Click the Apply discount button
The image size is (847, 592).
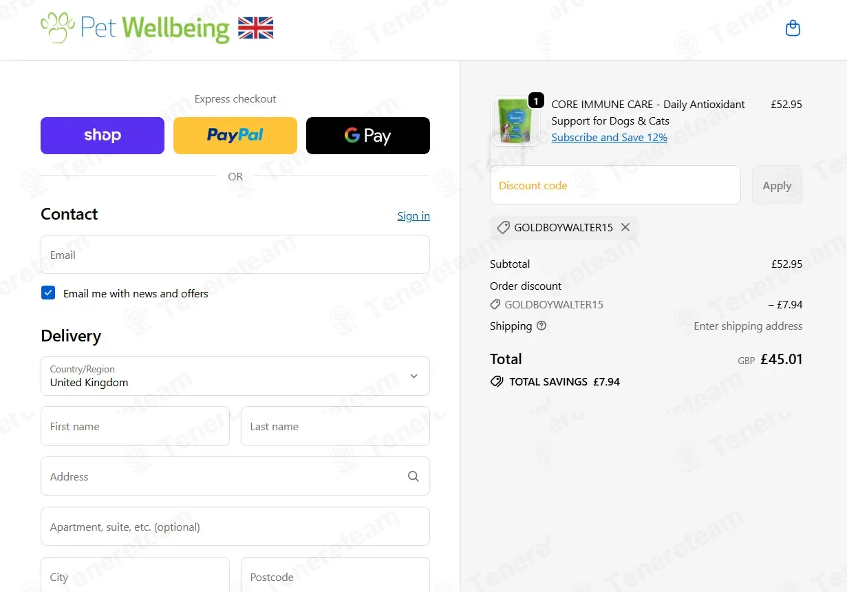[777, 185]
